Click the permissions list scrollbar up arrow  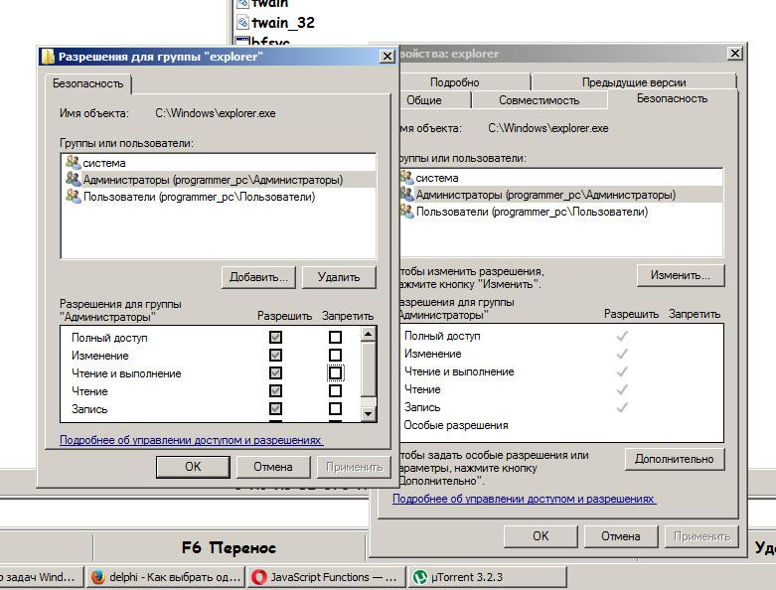(x=368, y=335)
